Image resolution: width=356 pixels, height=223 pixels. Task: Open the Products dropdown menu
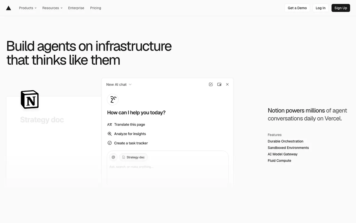tap(28, 8)
